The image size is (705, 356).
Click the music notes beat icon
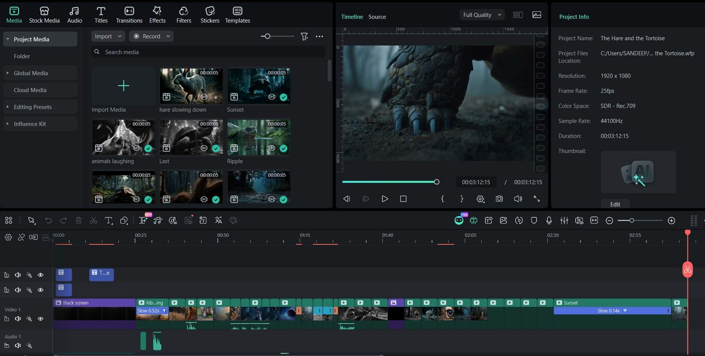158,221
